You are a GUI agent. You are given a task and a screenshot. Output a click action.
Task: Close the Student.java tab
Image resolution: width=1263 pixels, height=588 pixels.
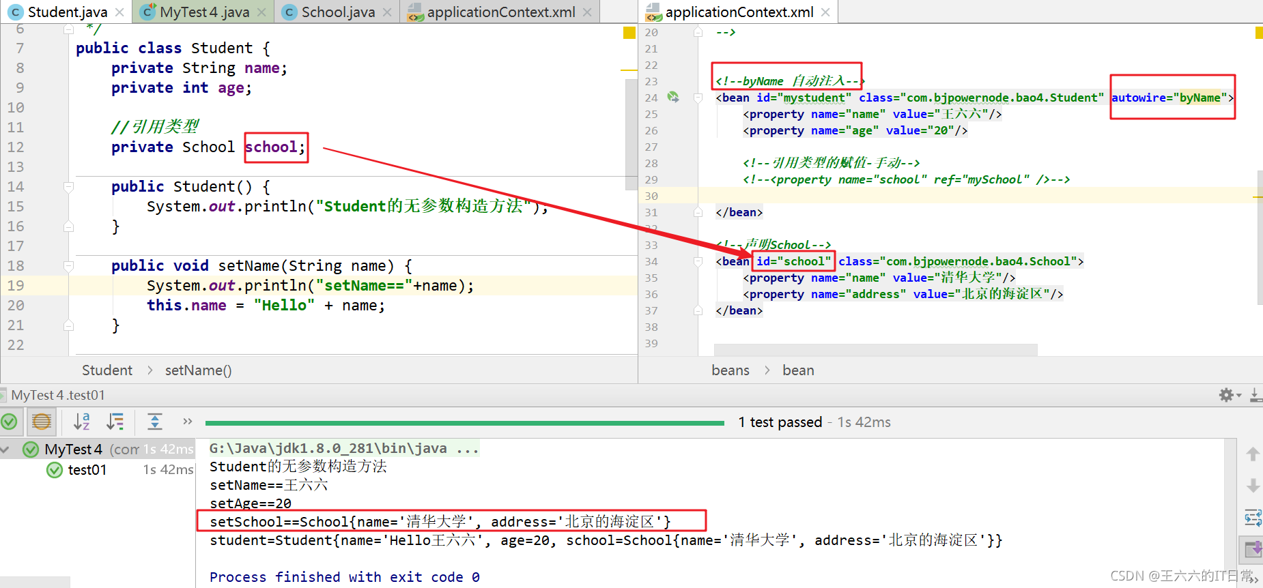[119, 12]
